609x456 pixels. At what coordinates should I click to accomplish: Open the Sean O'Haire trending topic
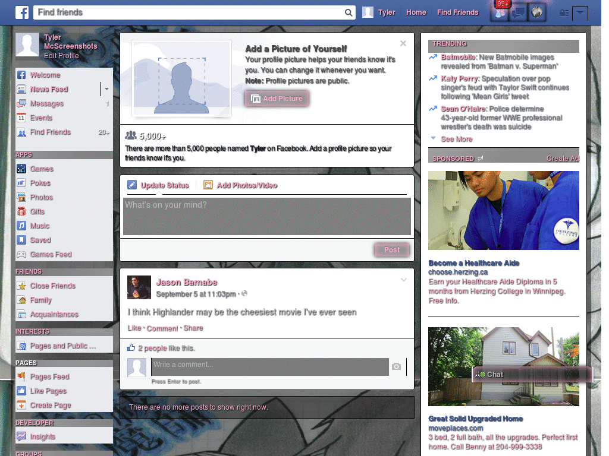tap(463, 109)
